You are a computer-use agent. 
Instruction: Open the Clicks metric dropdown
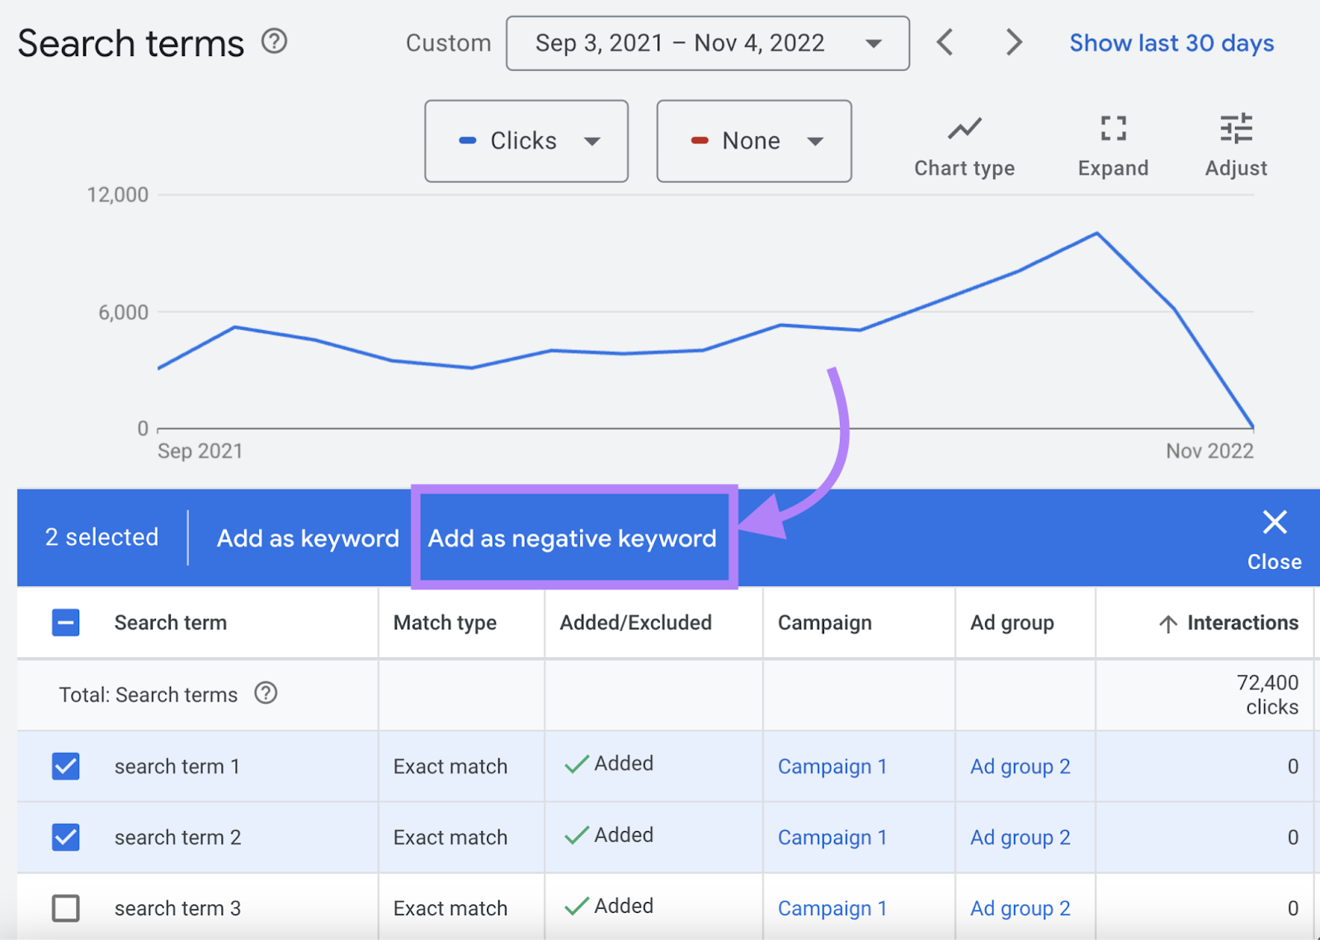pos(526,140)
